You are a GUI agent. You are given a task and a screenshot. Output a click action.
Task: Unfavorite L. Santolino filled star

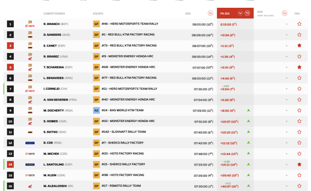(x=299, y=164)
